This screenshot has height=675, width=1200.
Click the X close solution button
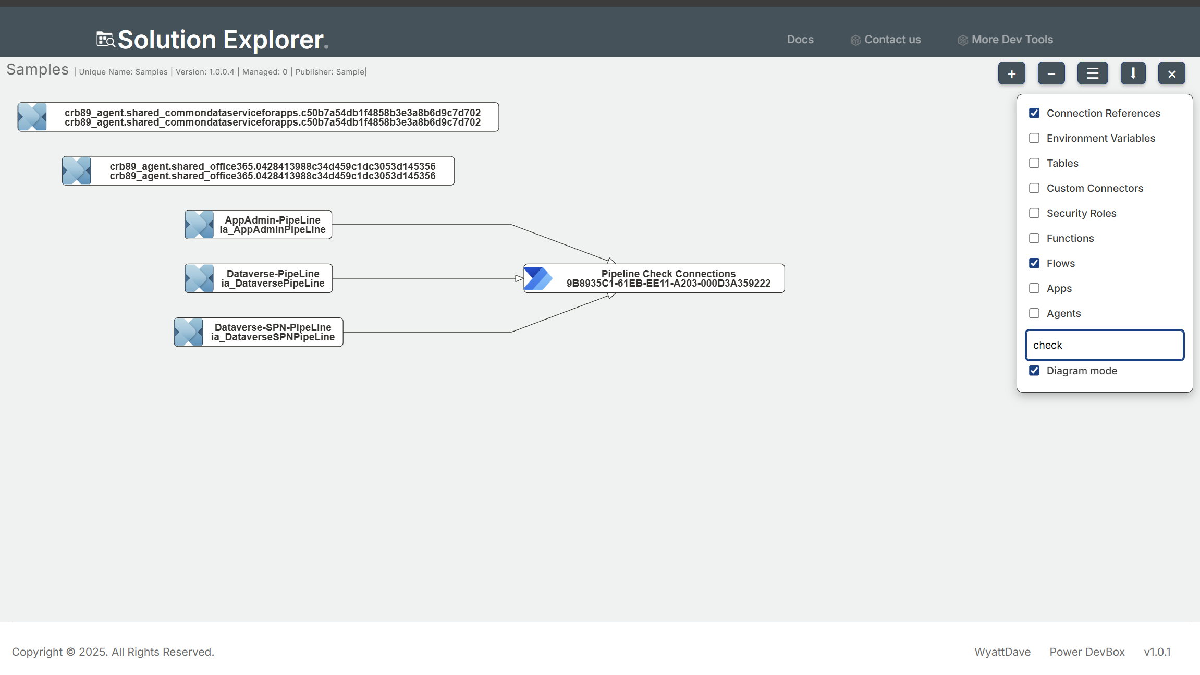[1171, 73]
